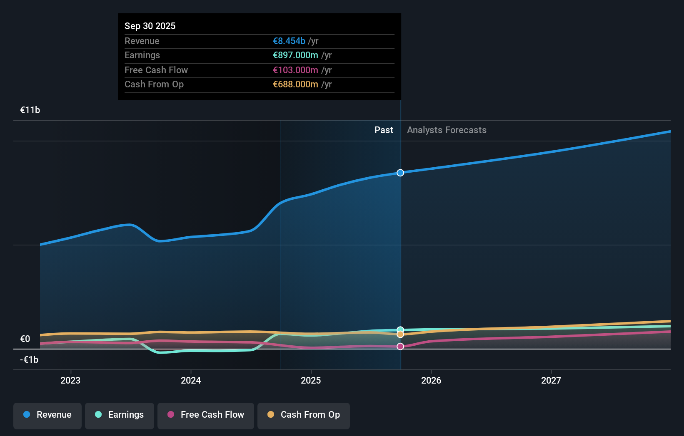Click the blue Revenue legend dot
This screenshot has width=684, height=436.
(x=26, y=415)
